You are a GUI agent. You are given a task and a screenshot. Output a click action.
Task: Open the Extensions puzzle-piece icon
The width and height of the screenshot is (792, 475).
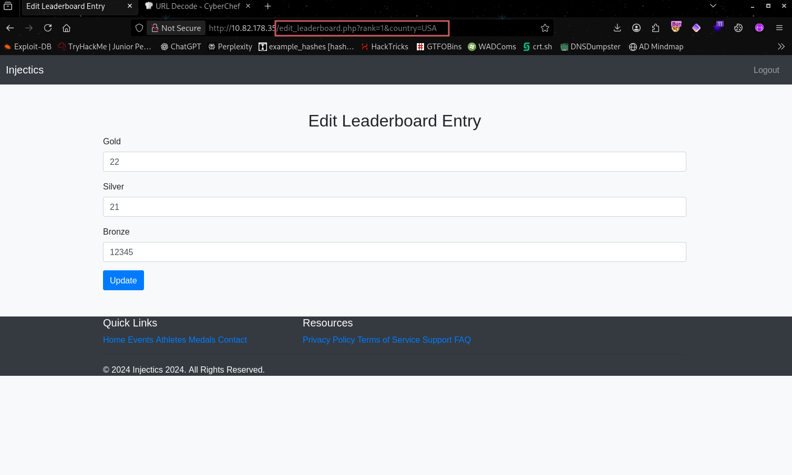(x=655, y=28)
